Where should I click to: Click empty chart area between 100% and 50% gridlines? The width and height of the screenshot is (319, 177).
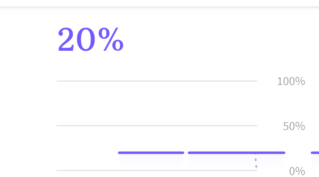click(x=157, y=103)
